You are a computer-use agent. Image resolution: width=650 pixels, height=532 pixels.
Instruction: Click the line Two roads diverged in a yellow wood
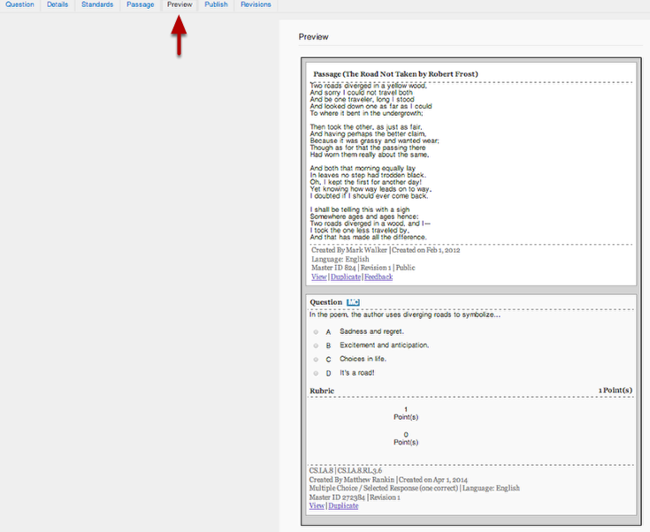click(368, 86)
